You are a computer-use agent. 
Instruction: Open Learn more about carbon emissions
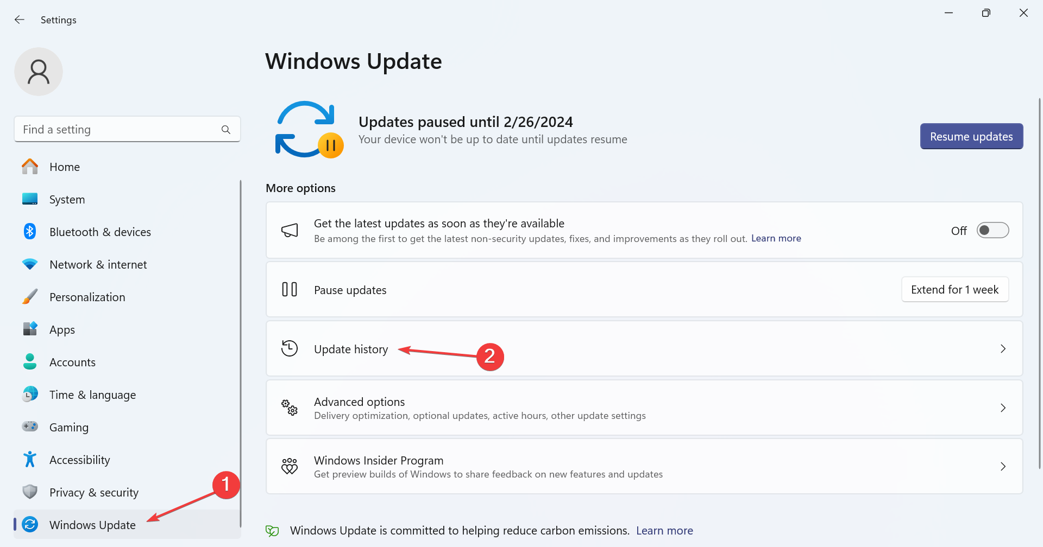(664, 530)
